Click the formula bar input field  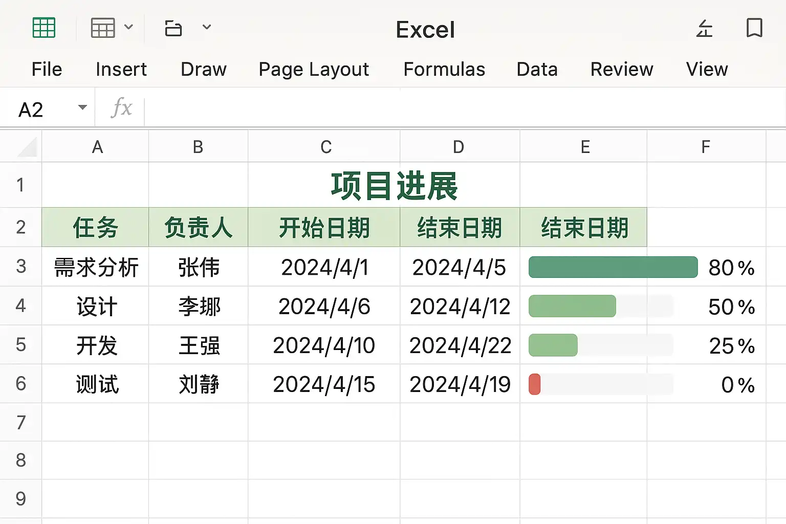pos(465,108)
